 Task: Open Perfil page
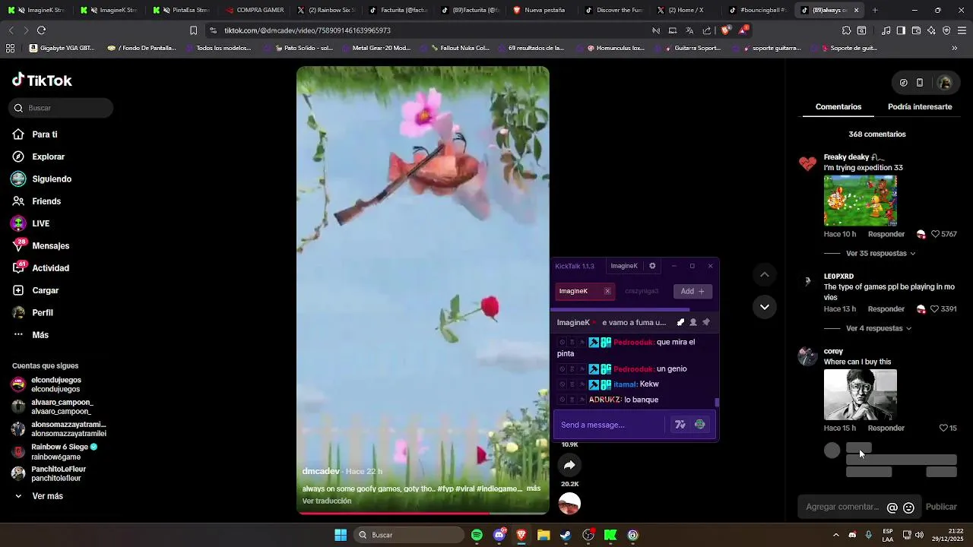tap(33, 313)
